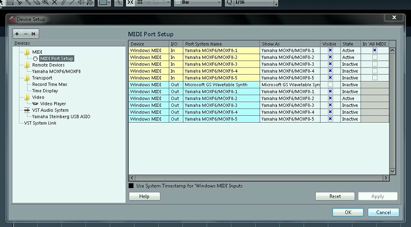Image resolution: width=411 pixels, height=227 pixels.
Task: Click the Transport folder icon
Action: 27,78
